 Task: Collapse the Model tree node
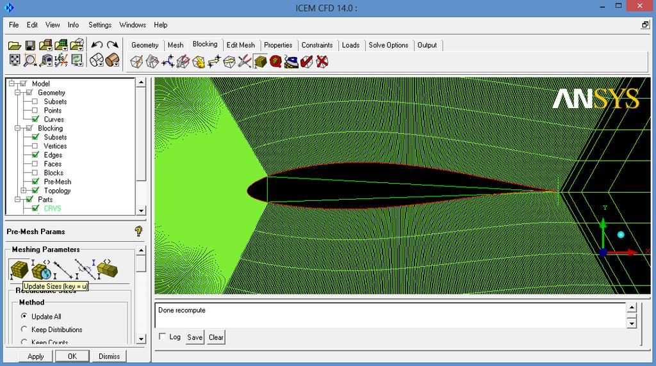click(12, 84)
